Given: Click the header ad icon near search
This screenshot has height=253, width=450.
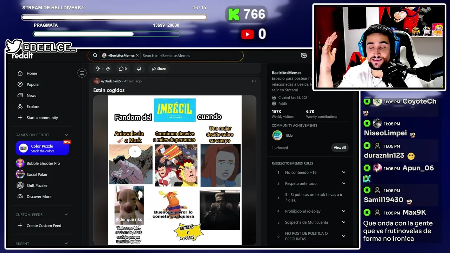Looking at the screenshot, I should pyautogui.click(x=304, y=56).
